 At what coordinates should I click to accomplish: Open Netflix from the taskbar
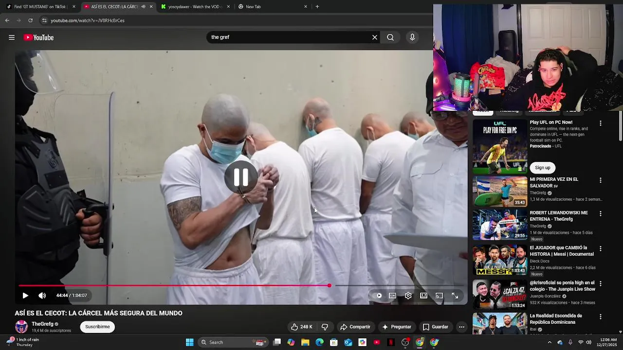391,342
